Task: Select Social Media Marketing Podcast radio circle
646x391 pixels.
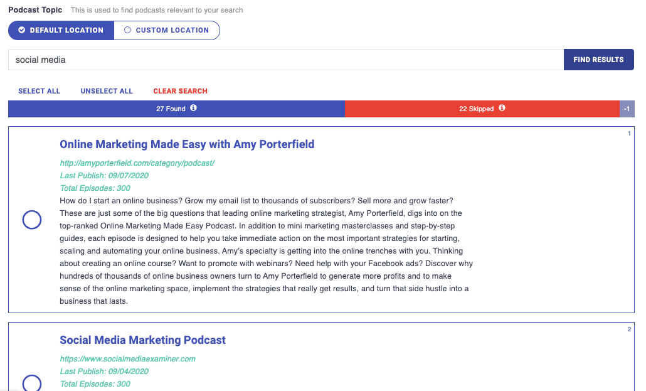Action: tap(32, 383)
